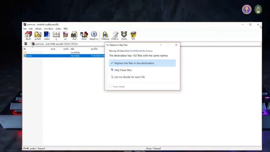Click the parent folder '..' row icon
This screenshot has width=270, height=152.
[x=24, y=52]
